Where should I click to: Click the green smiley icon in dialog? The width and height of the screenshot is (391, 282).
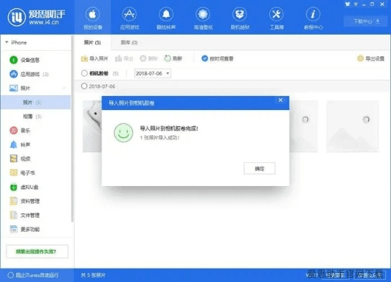tap(123, 133)
